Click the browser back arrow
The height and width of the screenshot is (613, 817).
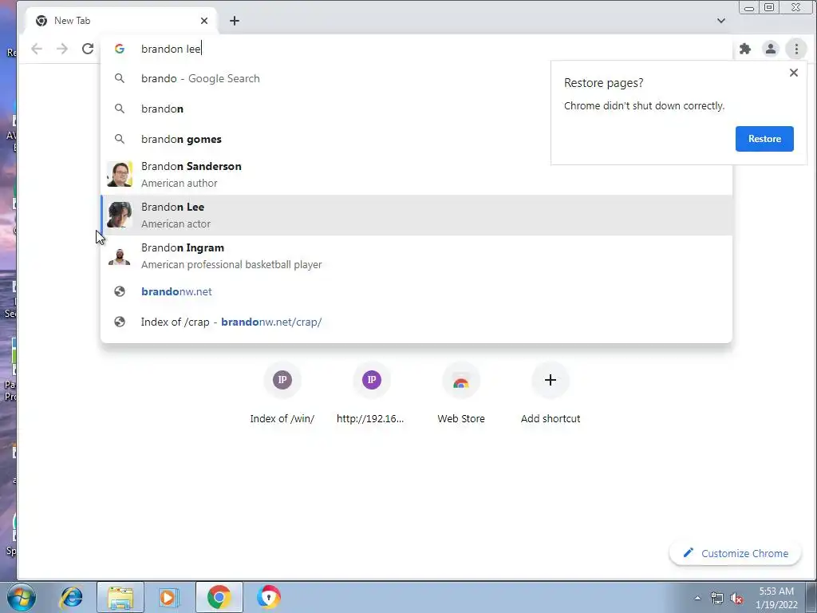37,49
